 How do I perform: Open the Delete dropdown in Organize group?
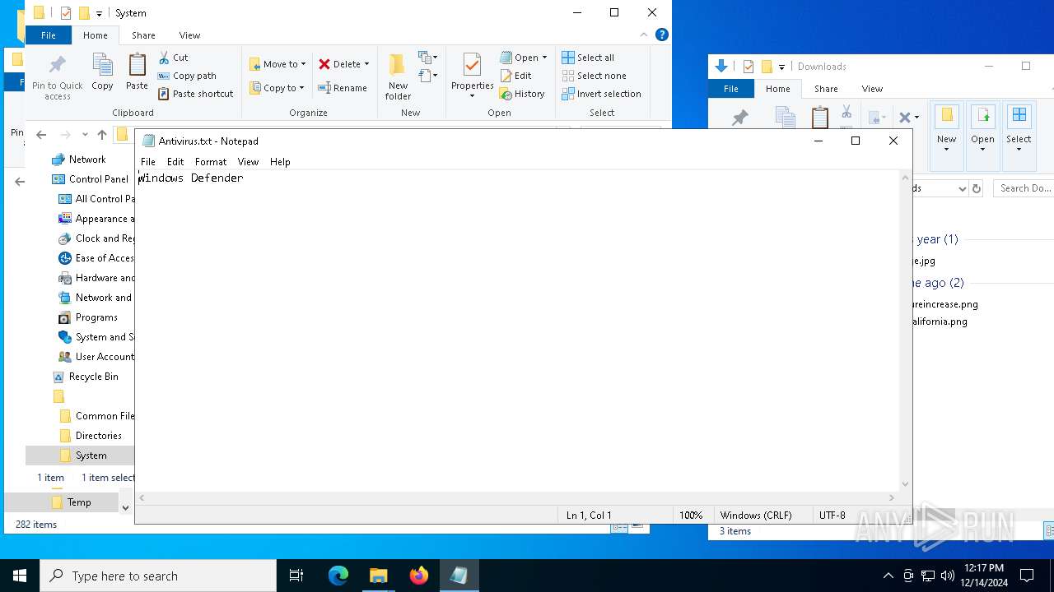[x=344, y=64]
